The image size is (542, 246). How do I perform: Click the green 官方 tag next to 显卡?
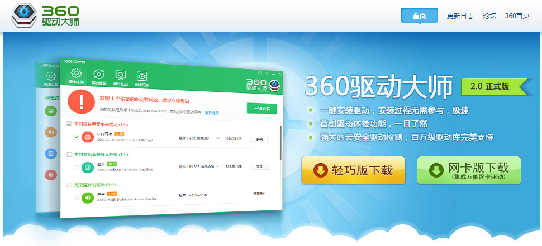click(112, 164)
